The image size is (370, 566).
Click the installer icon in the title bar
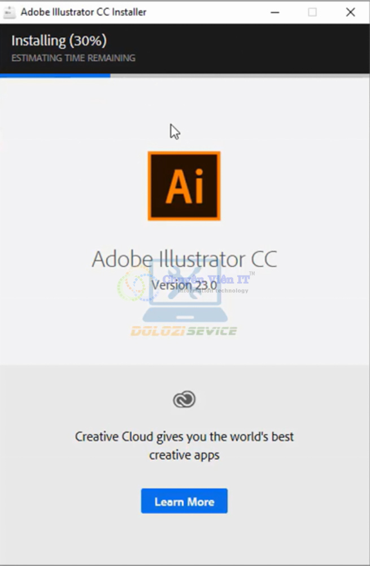point(9,12)
